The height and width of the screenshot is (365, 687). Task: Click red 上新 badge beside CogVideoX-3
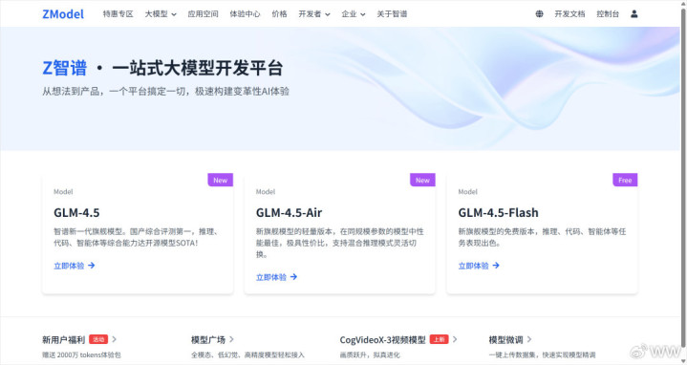tap(439, 339)
